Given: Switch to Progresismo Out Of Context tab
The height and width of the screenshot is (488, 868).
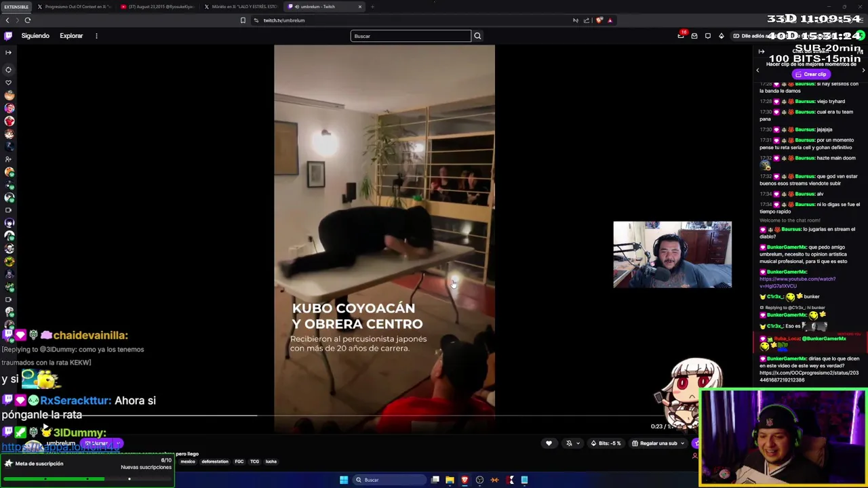Looking at the screenshot, I should (75, 7).
